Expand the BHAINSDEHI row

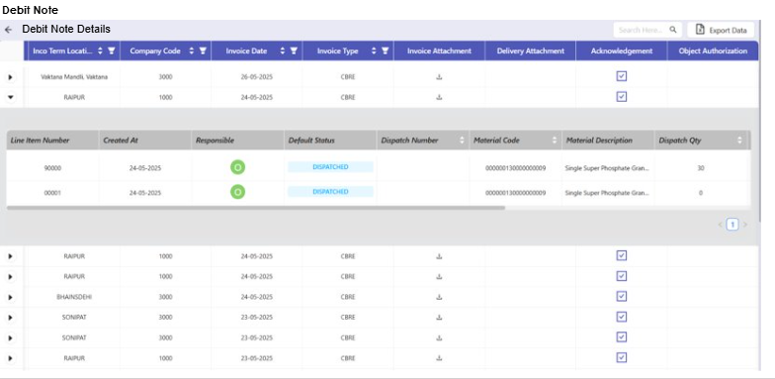[x=10, y=297]
